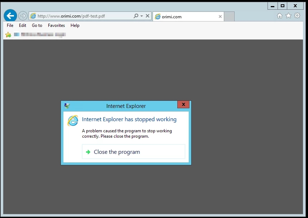
Task: Click the grayed Forward arrow button
Action: tap(23, 16)
